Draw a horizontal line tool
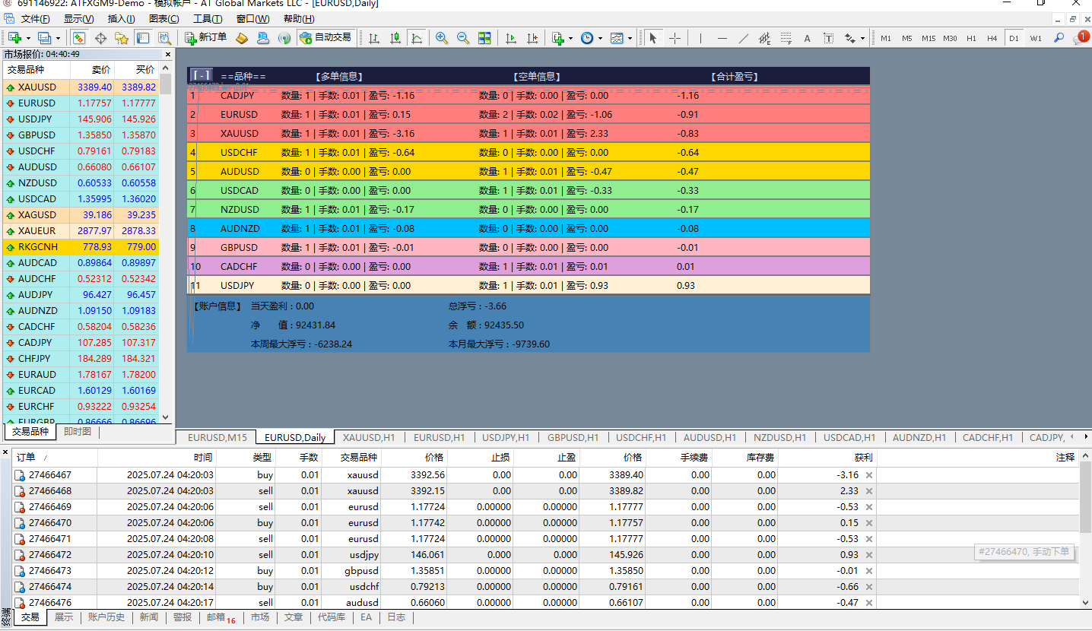 tap(722, 38)
